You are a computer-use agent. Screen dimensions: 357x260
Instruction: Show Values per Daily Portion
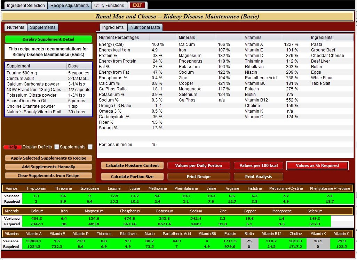tap(198, 165)
